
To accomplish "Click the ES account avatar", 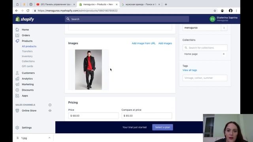I will pos(213,19).
